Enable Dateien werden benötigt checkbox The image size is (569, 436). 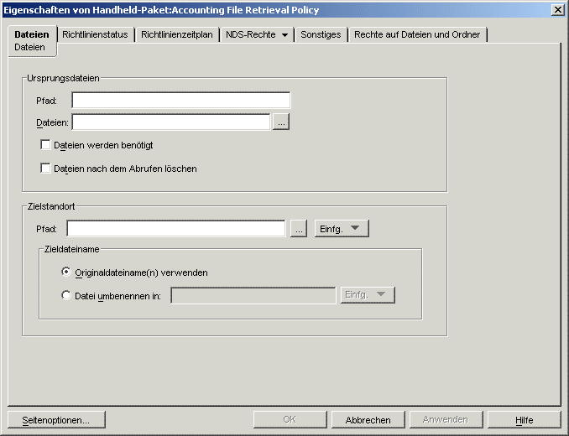45,145
